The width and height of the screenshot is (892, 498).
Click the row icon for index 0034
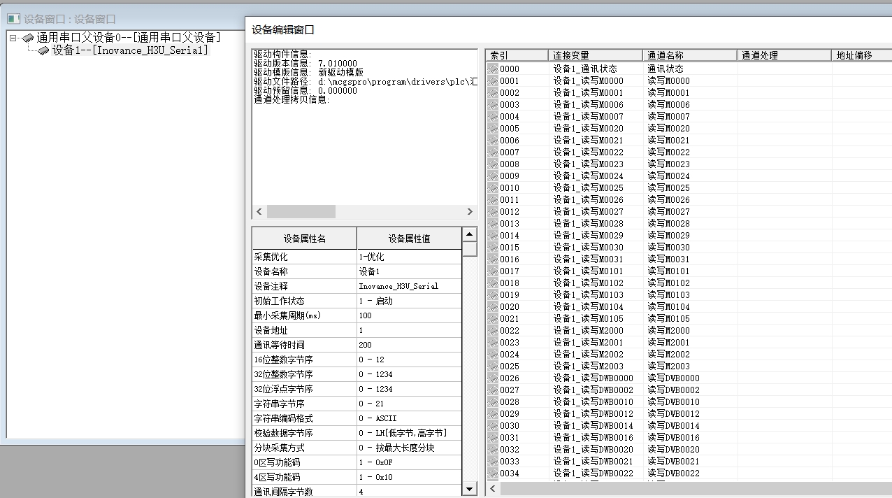(x=493, y=474)
